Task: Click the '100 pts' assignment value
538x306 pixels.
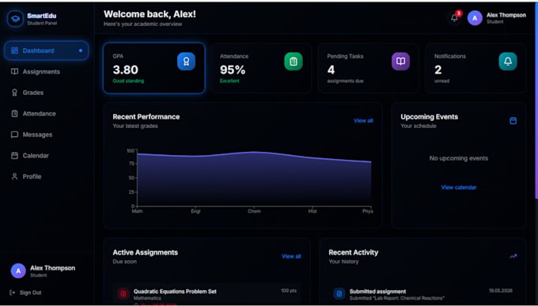Action: 289,290
